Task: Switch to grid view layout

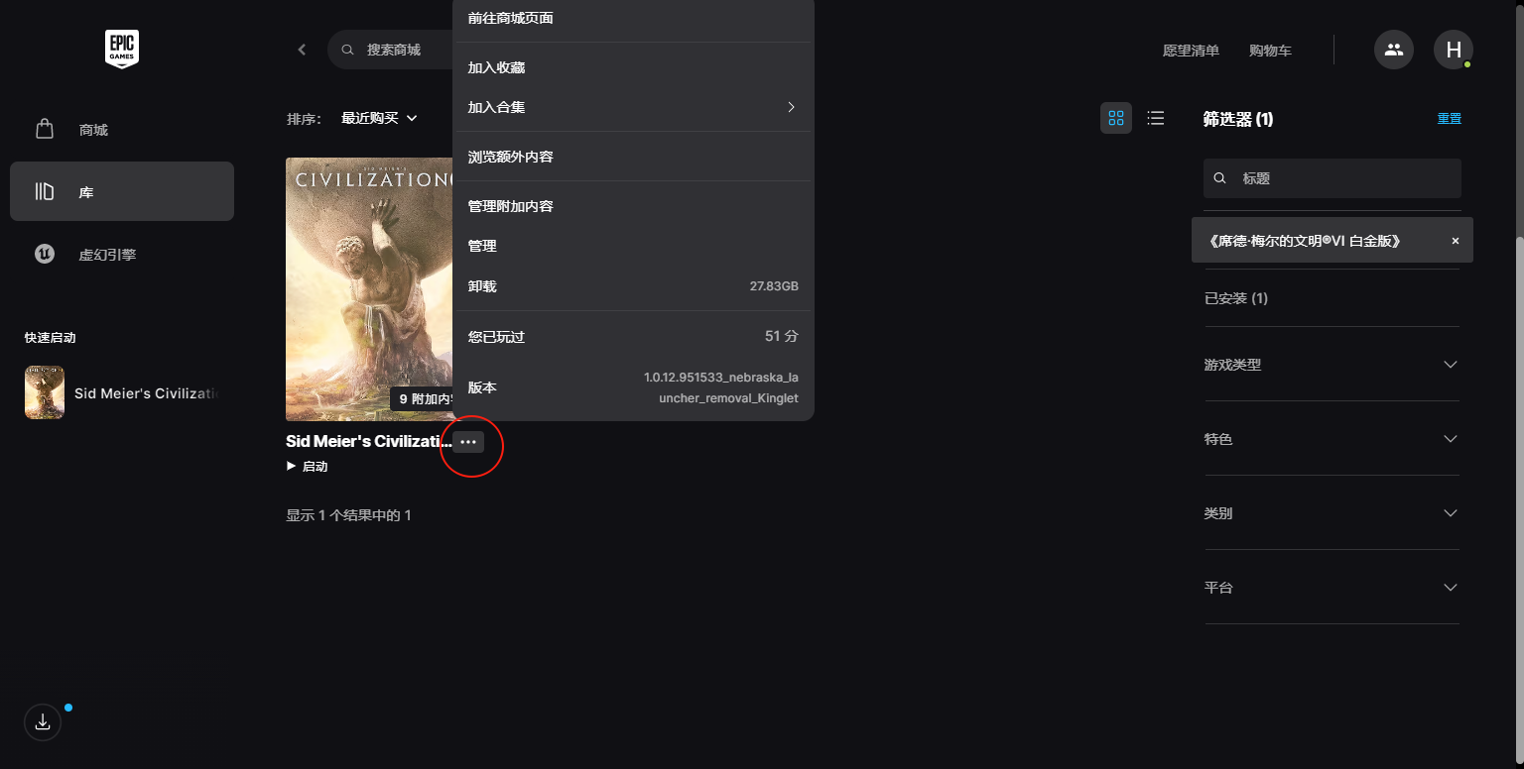Action: pos(1116,118)
